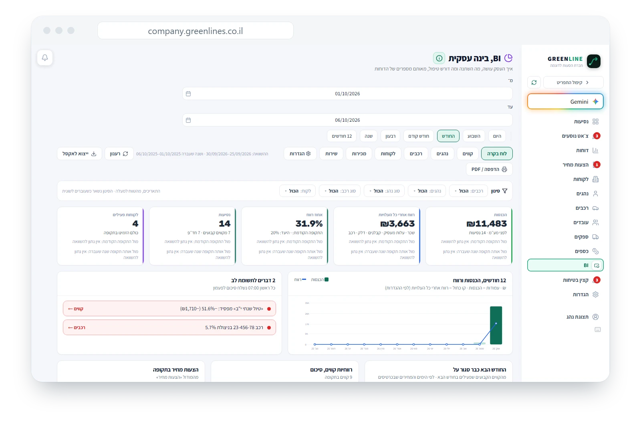
Task: Click the 06/10/2026 end date field
Action: point(347,120)
